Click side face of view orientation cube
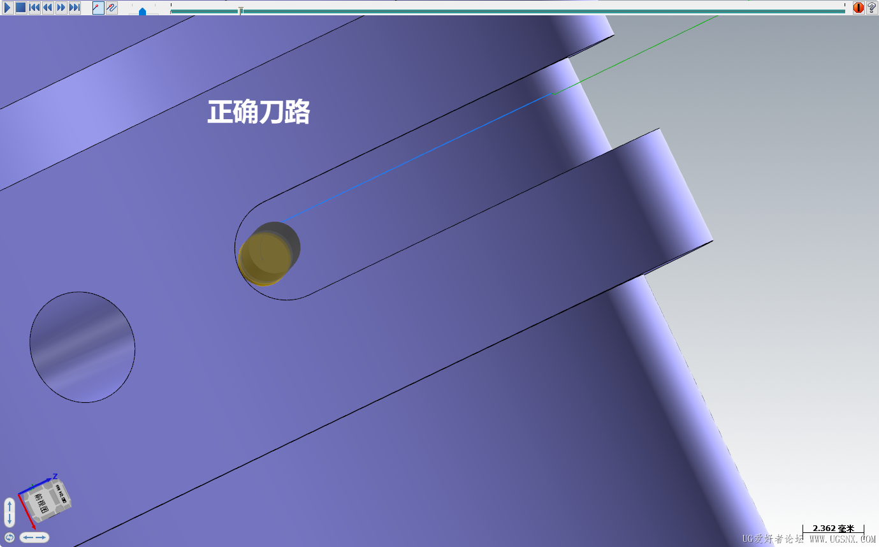The width and height of the screenshot is (879, 547). tap(61, 493)
